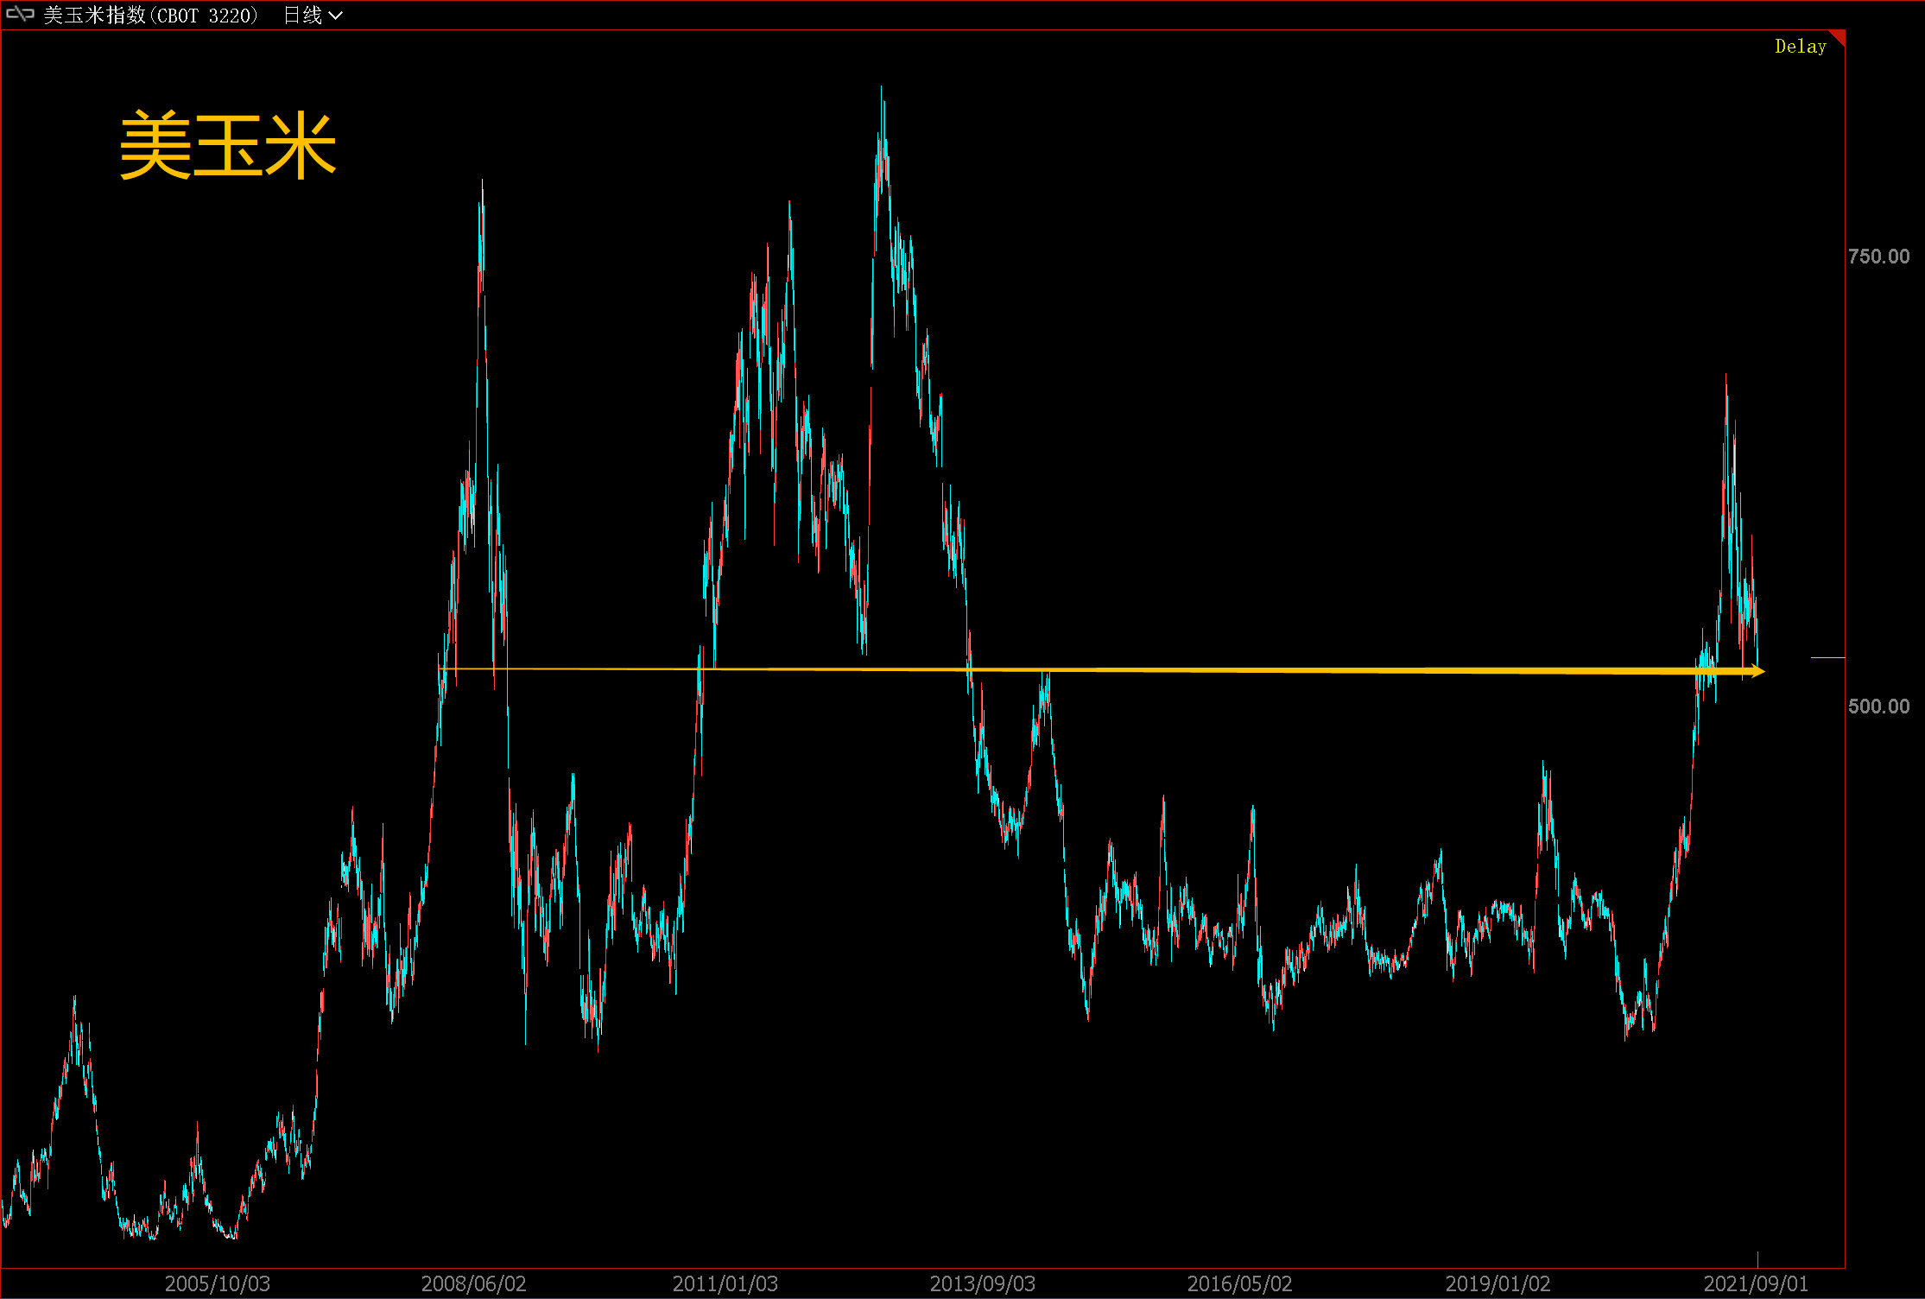The height and width of the screenshot is (1299, 1925).
Task: Select the large 美玉米 text annotation
Action: click(227, 145)
